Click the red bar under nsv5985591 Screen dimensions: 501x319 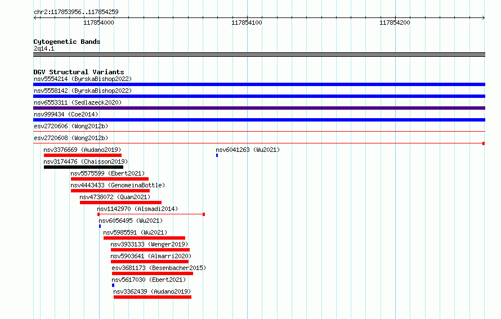click(x=145, y=238)
